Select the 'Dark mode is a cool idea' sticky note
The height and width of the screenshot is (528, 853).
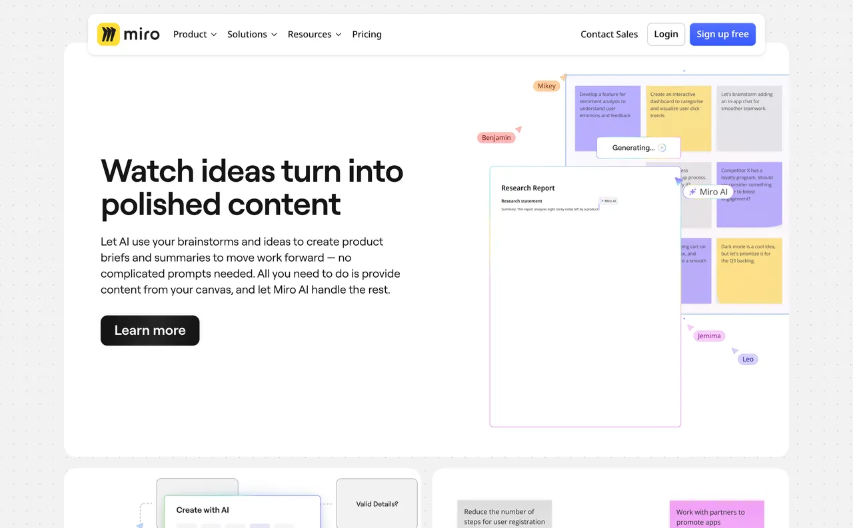click(x=749, y=270)
